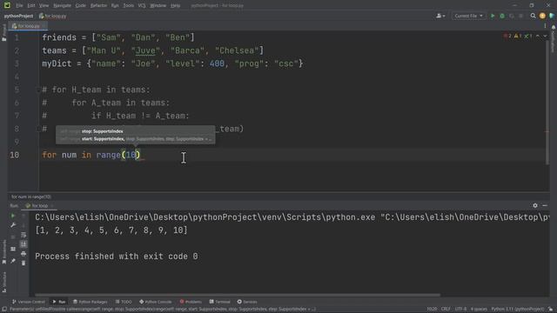The width and height of the screenshot is (557, 313).
Task: Click for loop.py breadcrumb in navigation bar
Action: [52, 16]
